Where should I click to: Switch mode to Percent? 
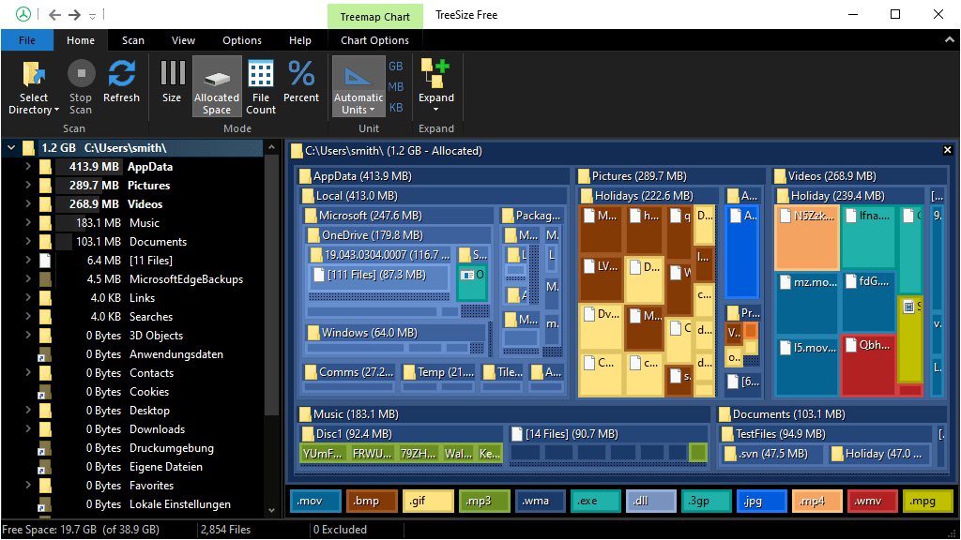click(301, 82)
